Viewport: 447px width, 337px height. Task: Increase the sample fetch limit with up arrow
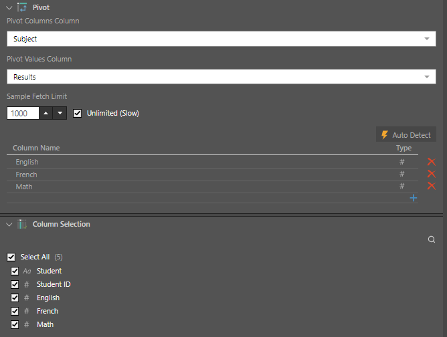pos(46,113)
